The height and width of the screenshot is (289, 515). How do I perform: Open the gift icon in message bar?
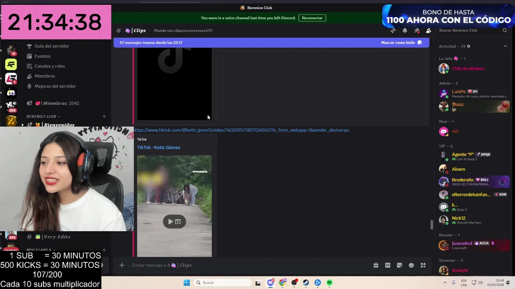pos(376,265)
